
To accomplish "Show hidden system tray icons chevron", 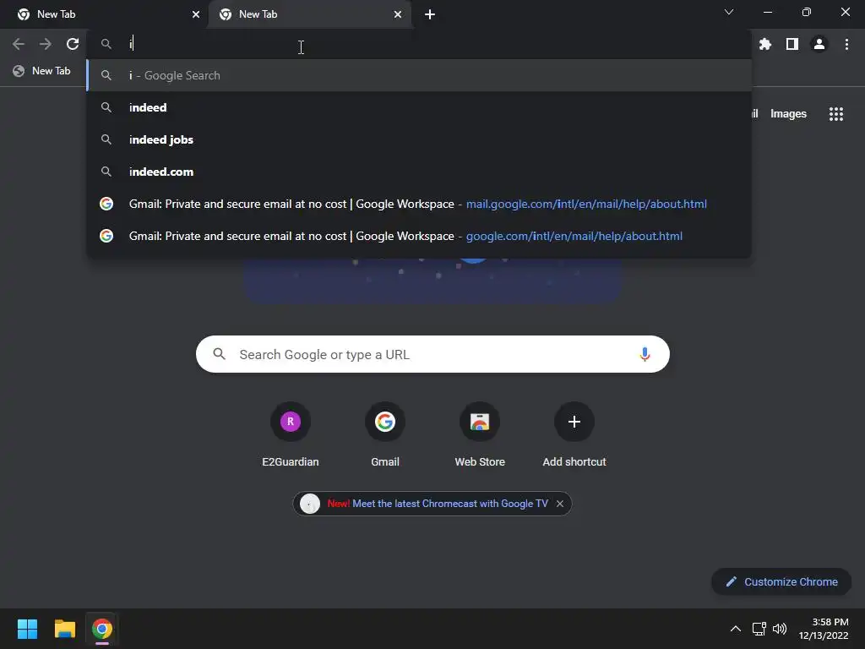I will [736, 629].
